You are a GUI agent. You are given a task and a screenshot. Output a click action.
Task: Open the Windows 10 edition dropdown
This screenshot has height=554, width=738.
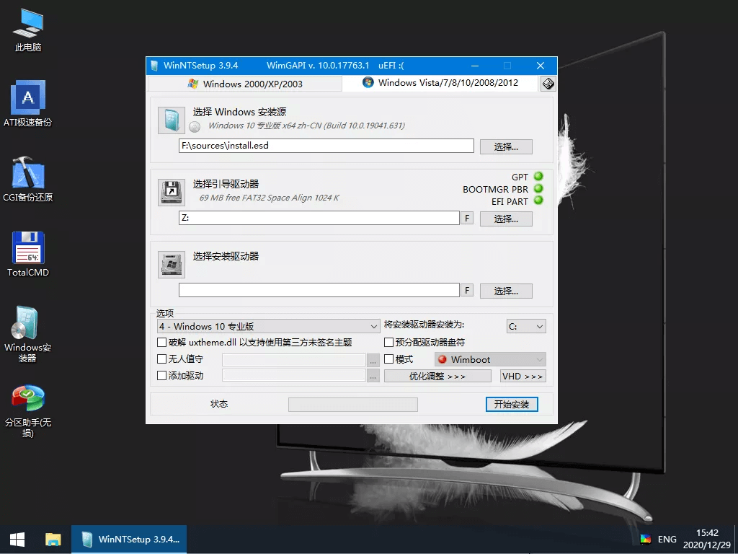click(x=268, y=325)
